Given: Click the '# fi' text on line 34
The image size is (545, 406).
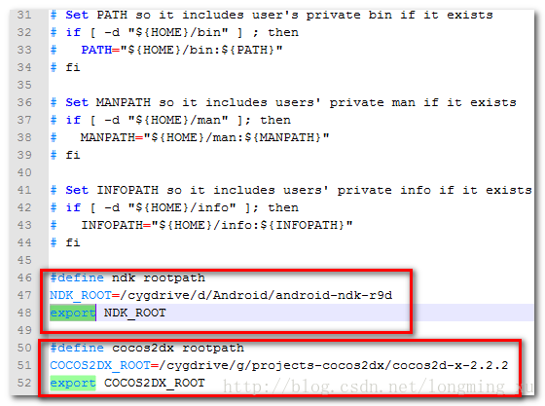Looking at the screenshot, I should (65, 67).
